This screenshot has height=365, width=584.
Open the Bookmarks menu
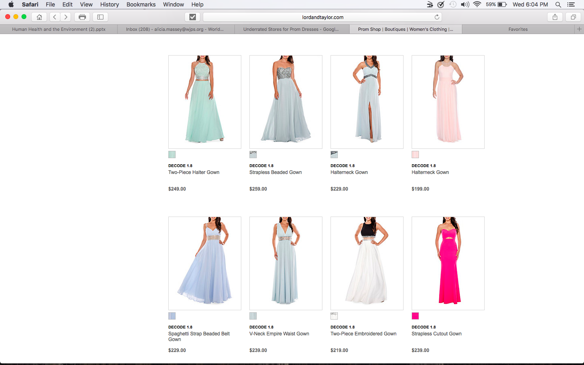[x=141, y=4]
